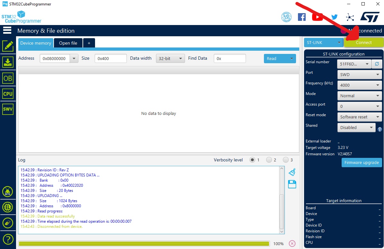Click the Firmware upgrade button
384x249 pixels.
pyautogui.click(x=362, y=163)
